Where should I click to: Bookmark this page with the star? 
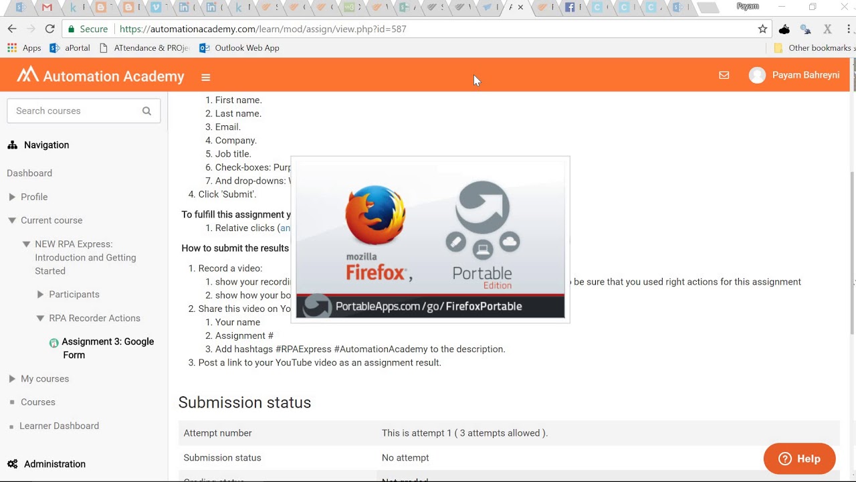point(762,29)
